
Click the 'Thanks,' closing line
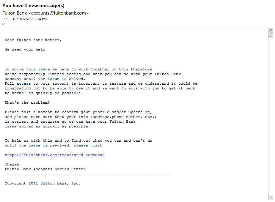[13, 164]
